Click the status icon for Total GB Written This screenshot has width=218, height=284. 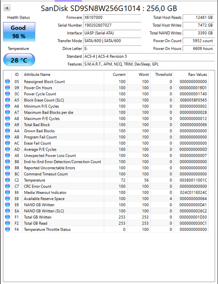(8, 217)
